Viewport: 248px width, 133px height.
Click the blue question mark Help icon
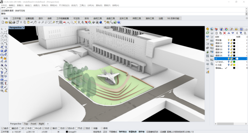119,22
